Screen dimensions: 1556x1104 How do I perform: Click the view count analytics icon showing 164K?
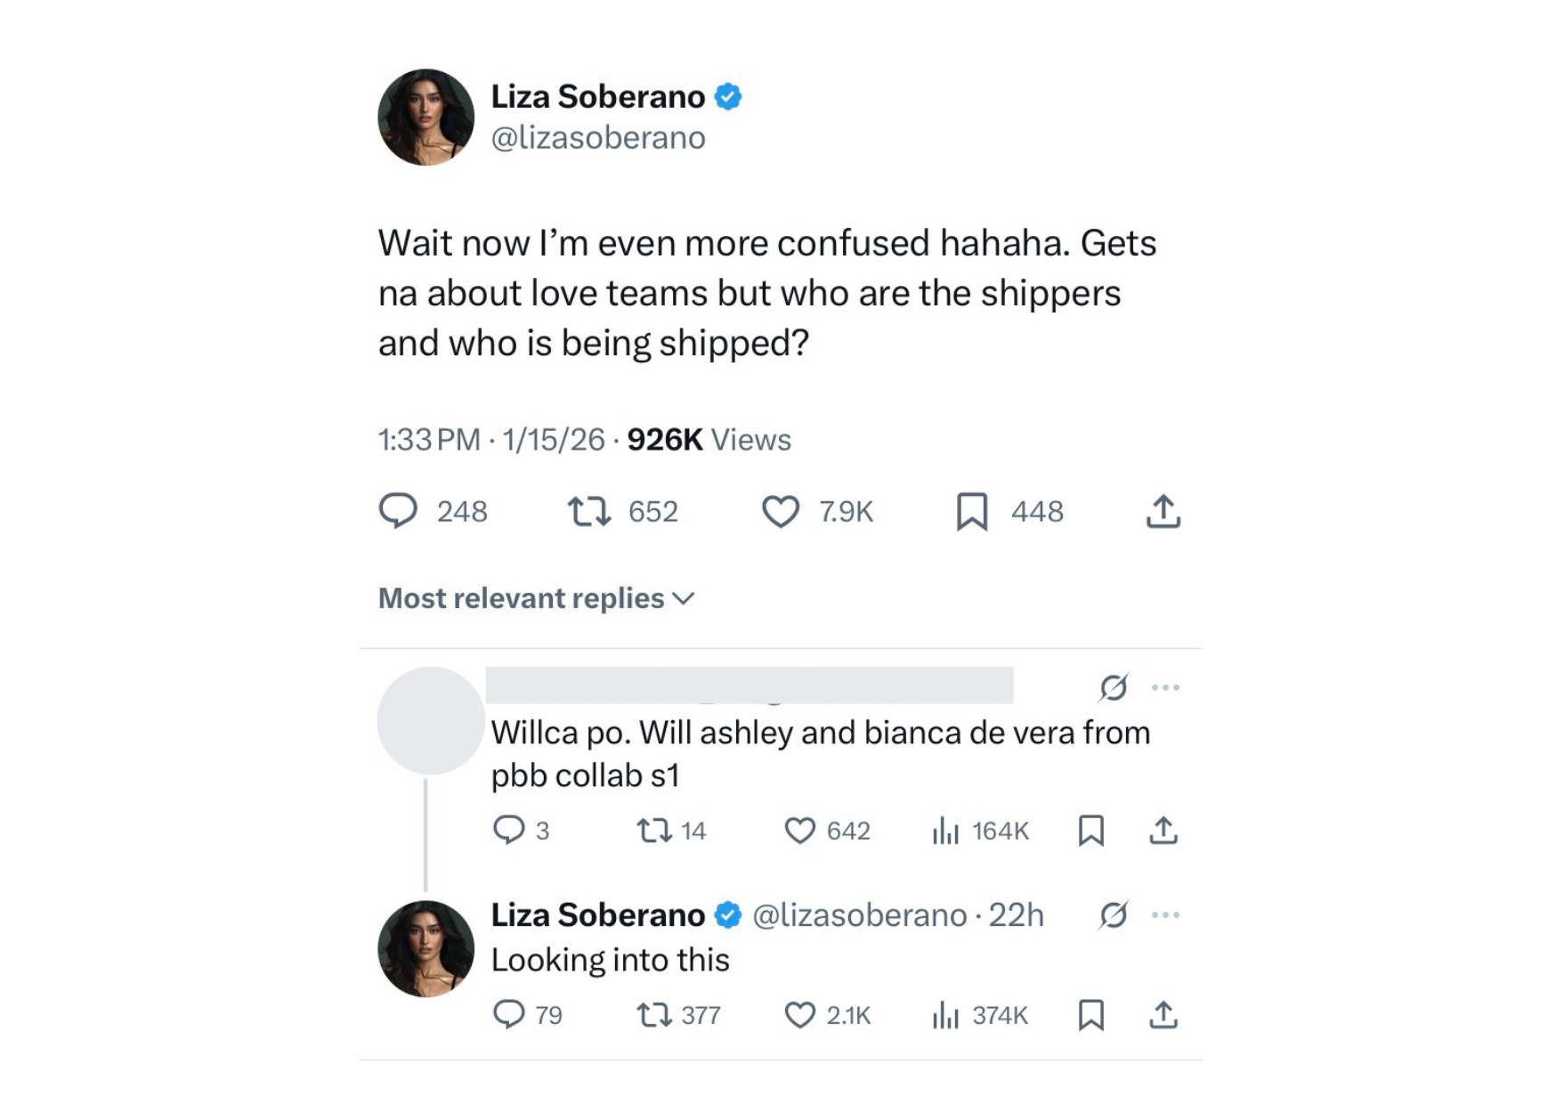946,831
